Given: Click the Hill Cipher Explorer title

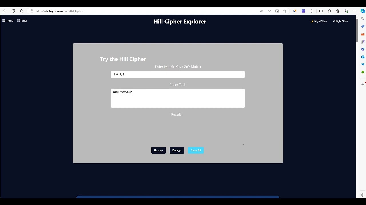Looking at the screenshot, I should [180, 22].
